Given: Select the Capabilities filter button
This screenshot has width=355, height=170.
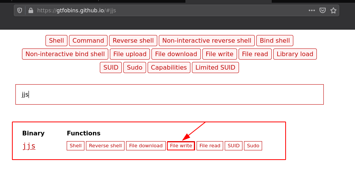Looking at the screenshot, I should pos(169,68).
